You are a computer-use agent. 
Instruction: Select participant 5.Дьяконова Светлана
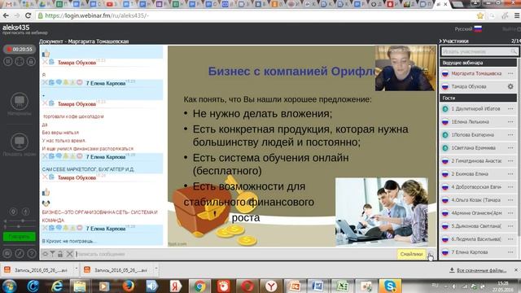(478, 226)
